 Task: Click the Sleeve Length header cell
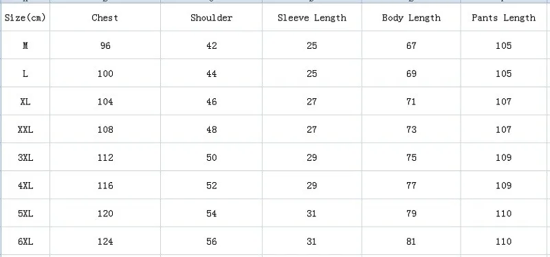(x=312, y=17)
